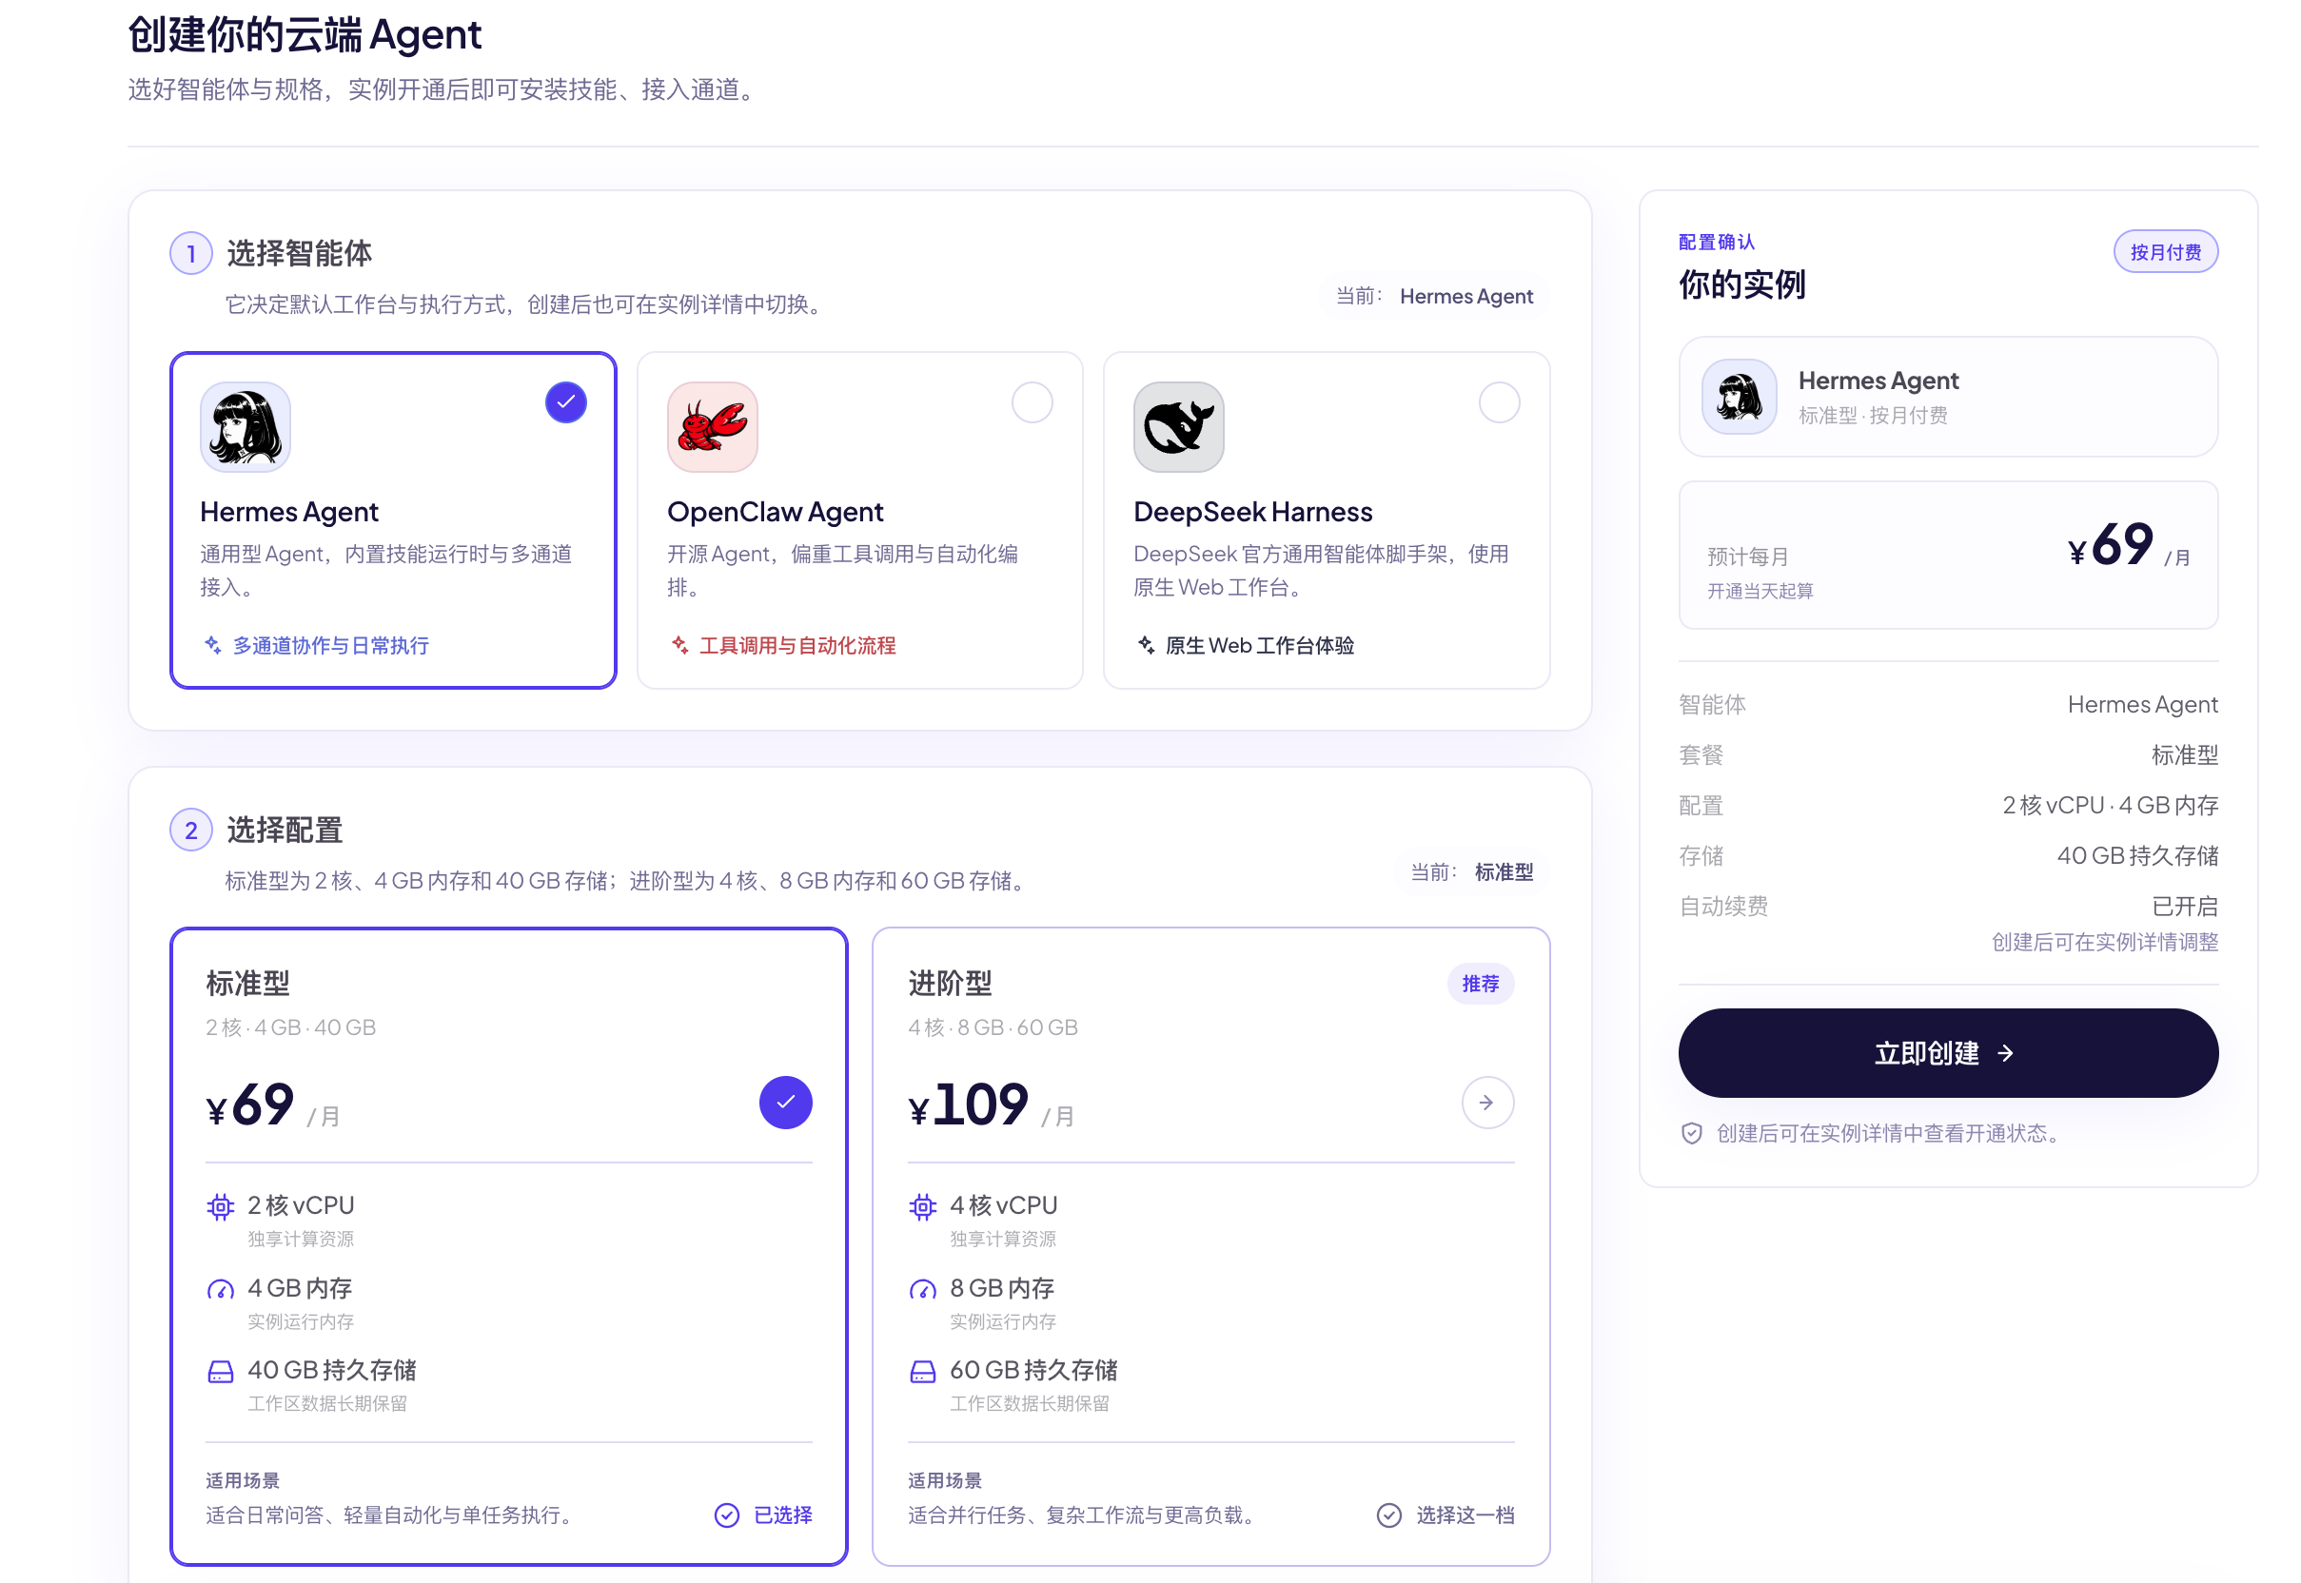This screenshot has width=2301, height=1583.
Task: Click the 开通当天起算 note
Action: [x=1760, y=591]
